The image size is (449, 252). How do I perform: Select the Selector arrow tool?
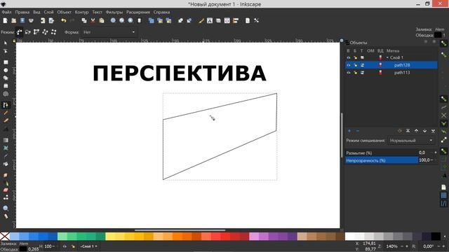click(x=6, y=43)
